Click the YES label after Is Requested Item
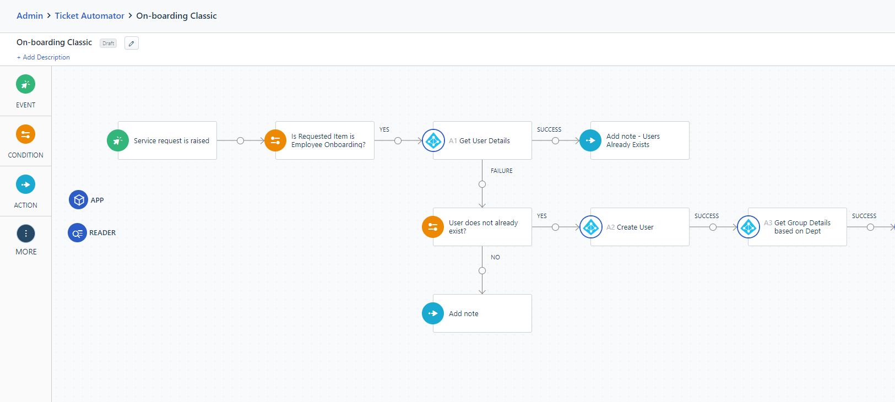 384,130
